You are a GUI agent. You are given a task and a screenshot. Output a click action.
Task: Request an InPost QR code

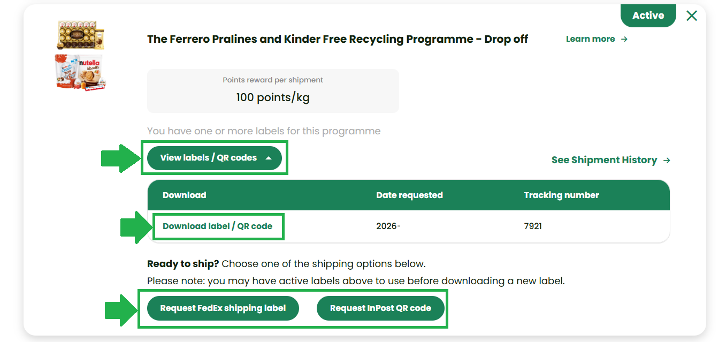click(x=380, y=308)
